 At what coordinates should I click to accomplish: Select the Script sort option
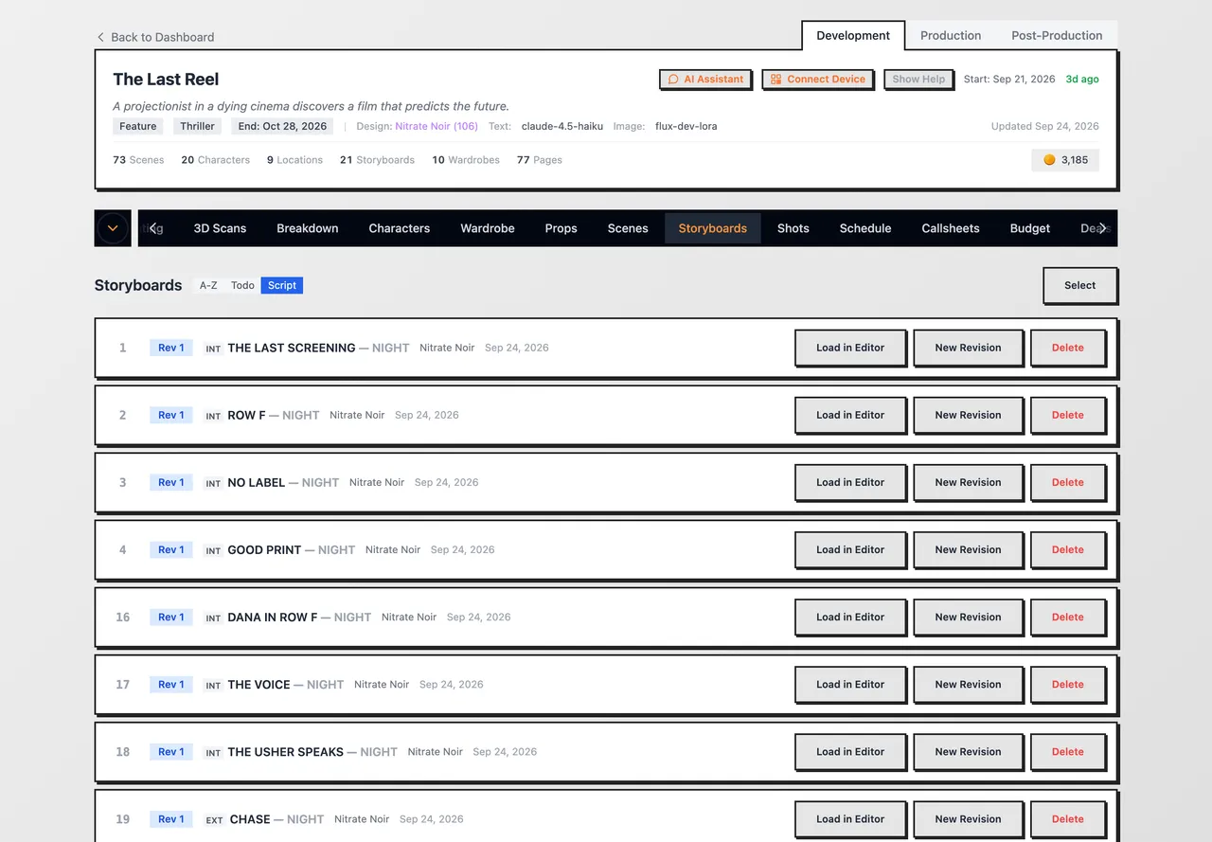click(x=282, y=285)
